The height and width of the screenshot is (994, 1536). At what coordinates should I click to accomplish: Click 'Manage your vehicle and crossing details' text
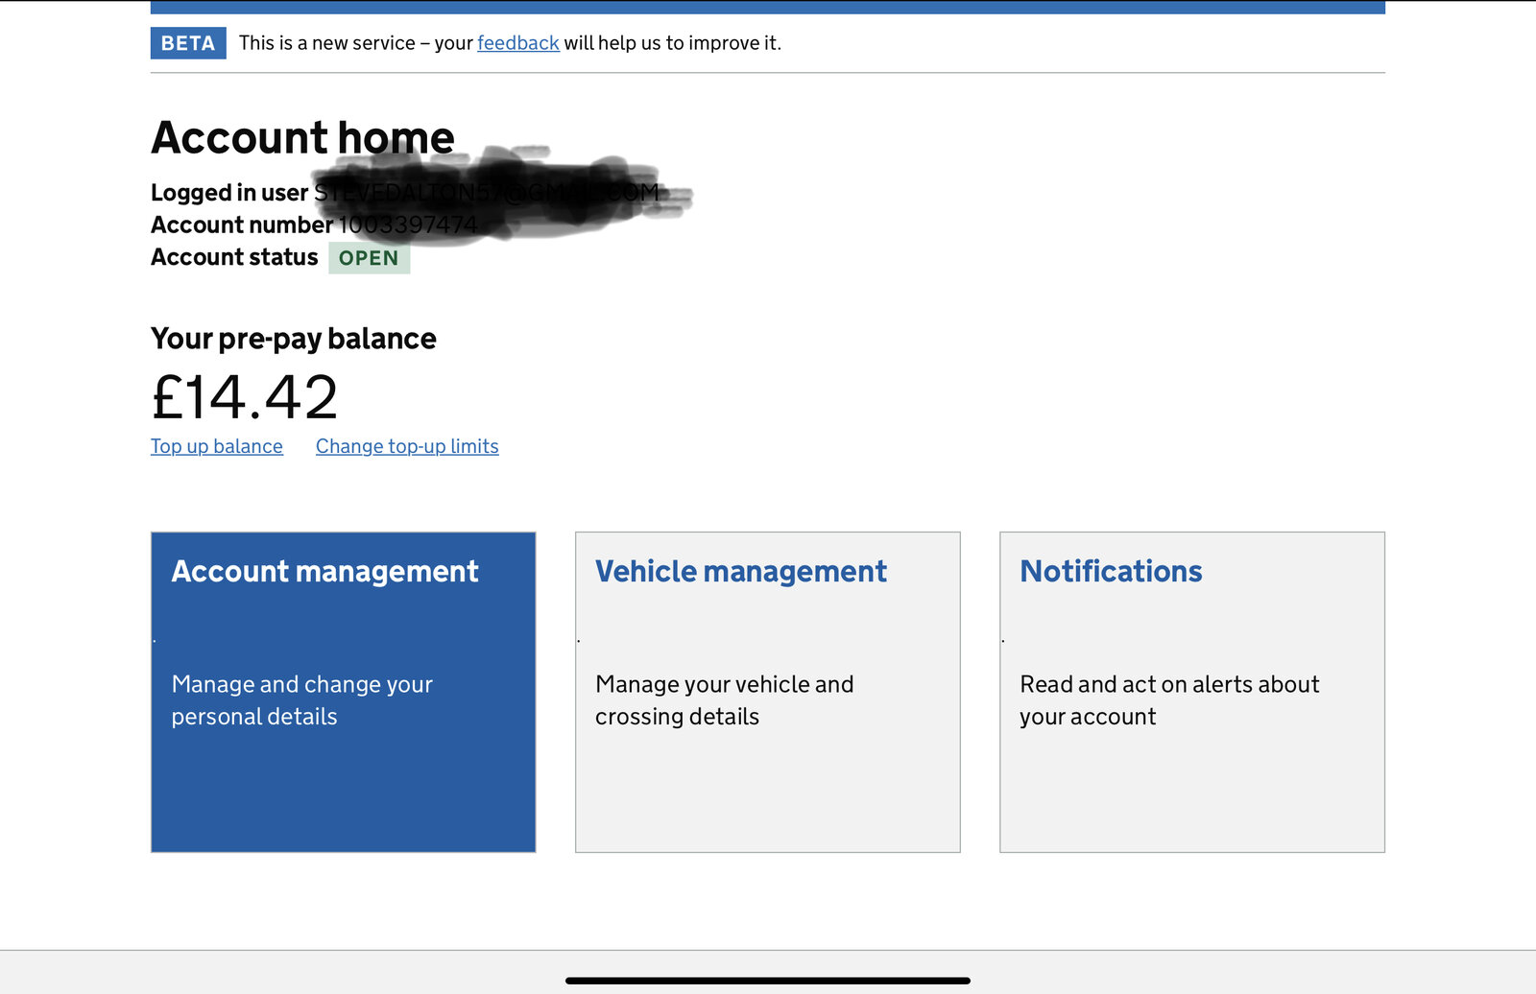coord(724,700)
